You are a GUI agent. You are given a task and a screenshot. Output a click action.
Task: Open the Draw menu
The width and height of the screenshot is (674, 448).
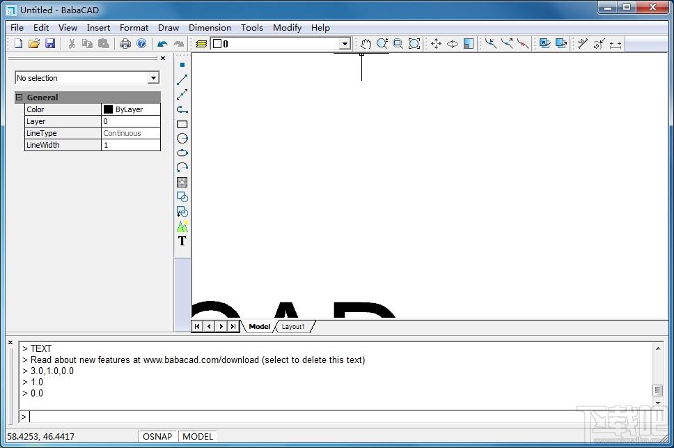click(168, 27)
